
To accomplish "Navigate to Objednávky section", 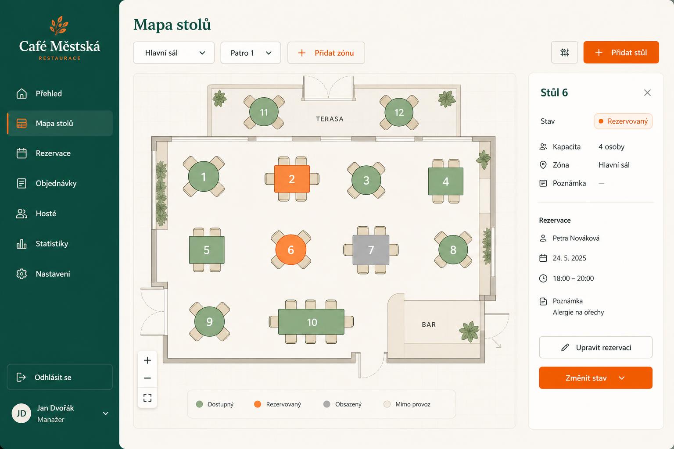I will [60, 183].
